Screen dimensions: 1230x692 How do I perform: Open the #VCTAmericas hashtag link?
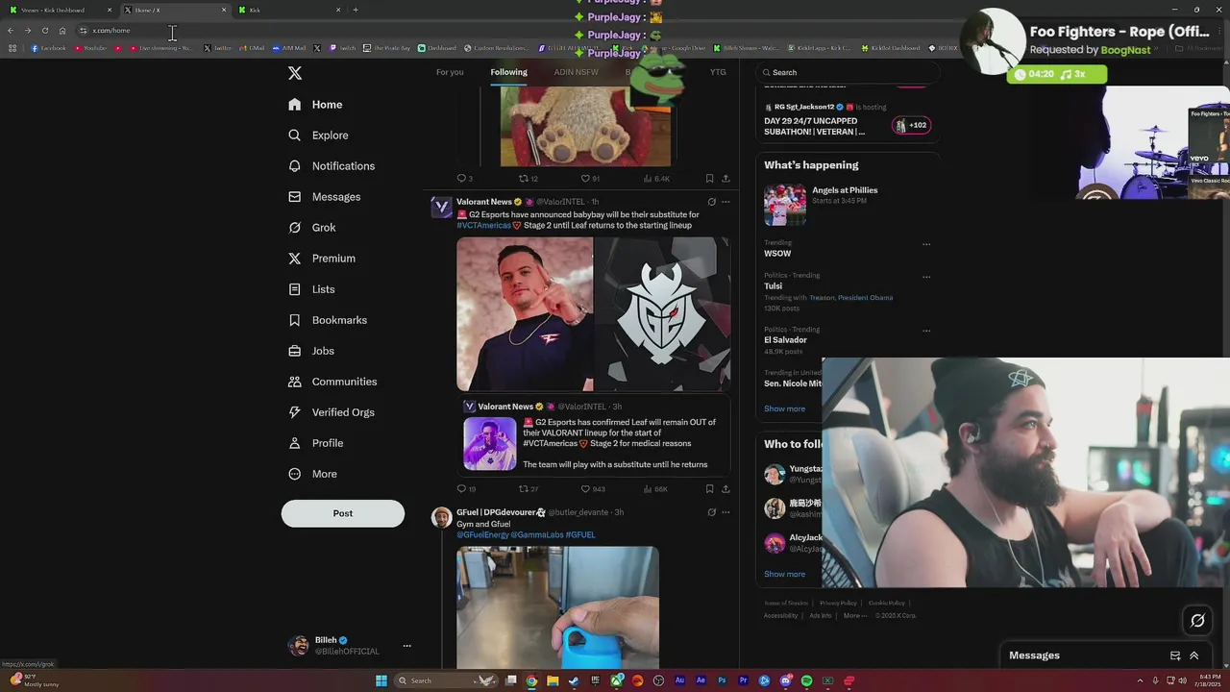pyautogui.click(x=483, y=226)
